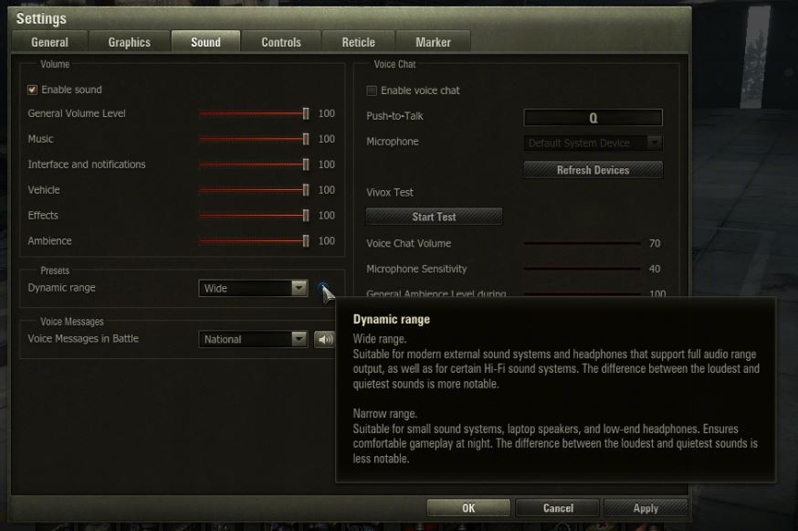Click the Dynamic range info icon

pos(324,290)
